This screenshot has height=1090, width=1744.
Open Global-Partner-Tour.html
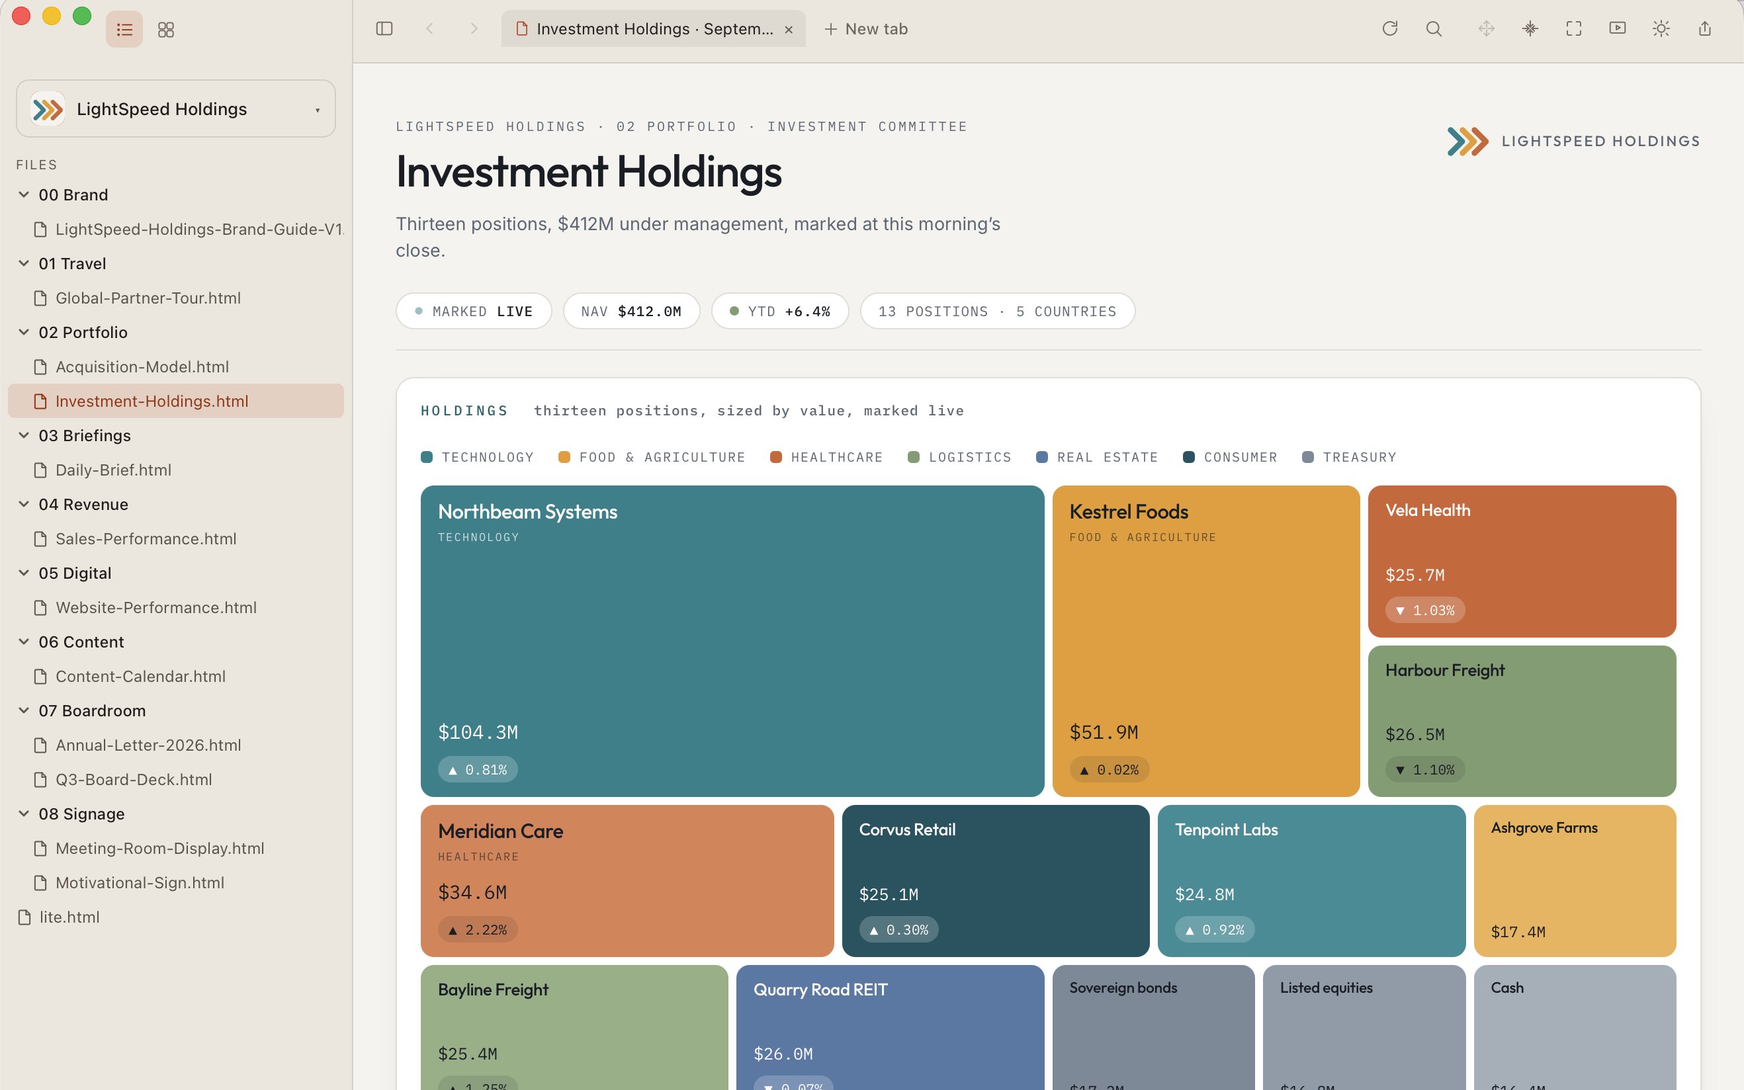[176, 298]
